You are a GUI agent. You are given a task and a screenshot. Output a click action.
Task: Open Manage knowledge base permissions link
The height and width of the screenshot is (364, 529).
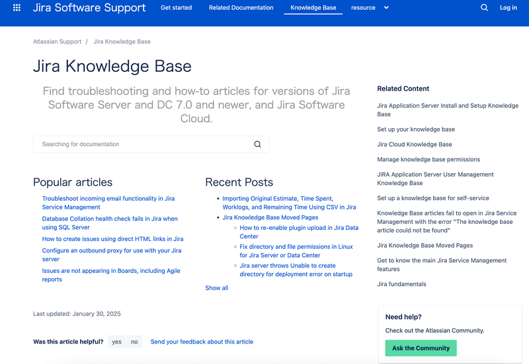click(428, 159)
